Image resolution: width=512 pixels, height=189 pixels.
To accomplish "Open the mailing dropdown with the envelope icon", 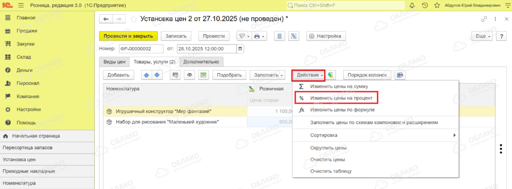I will pos(244,36).
